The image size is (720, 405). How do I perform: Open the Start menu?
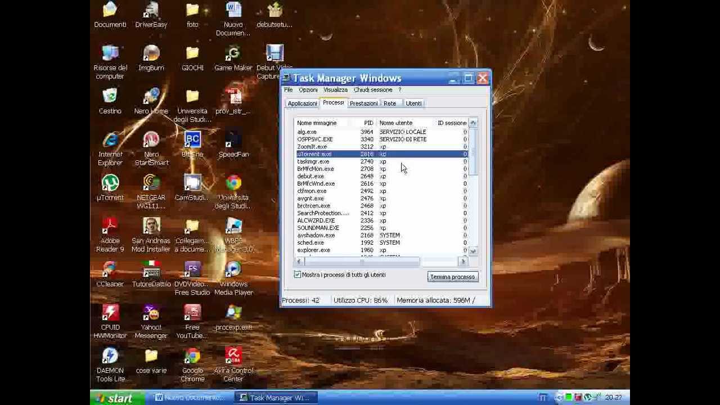click(115, 398)
